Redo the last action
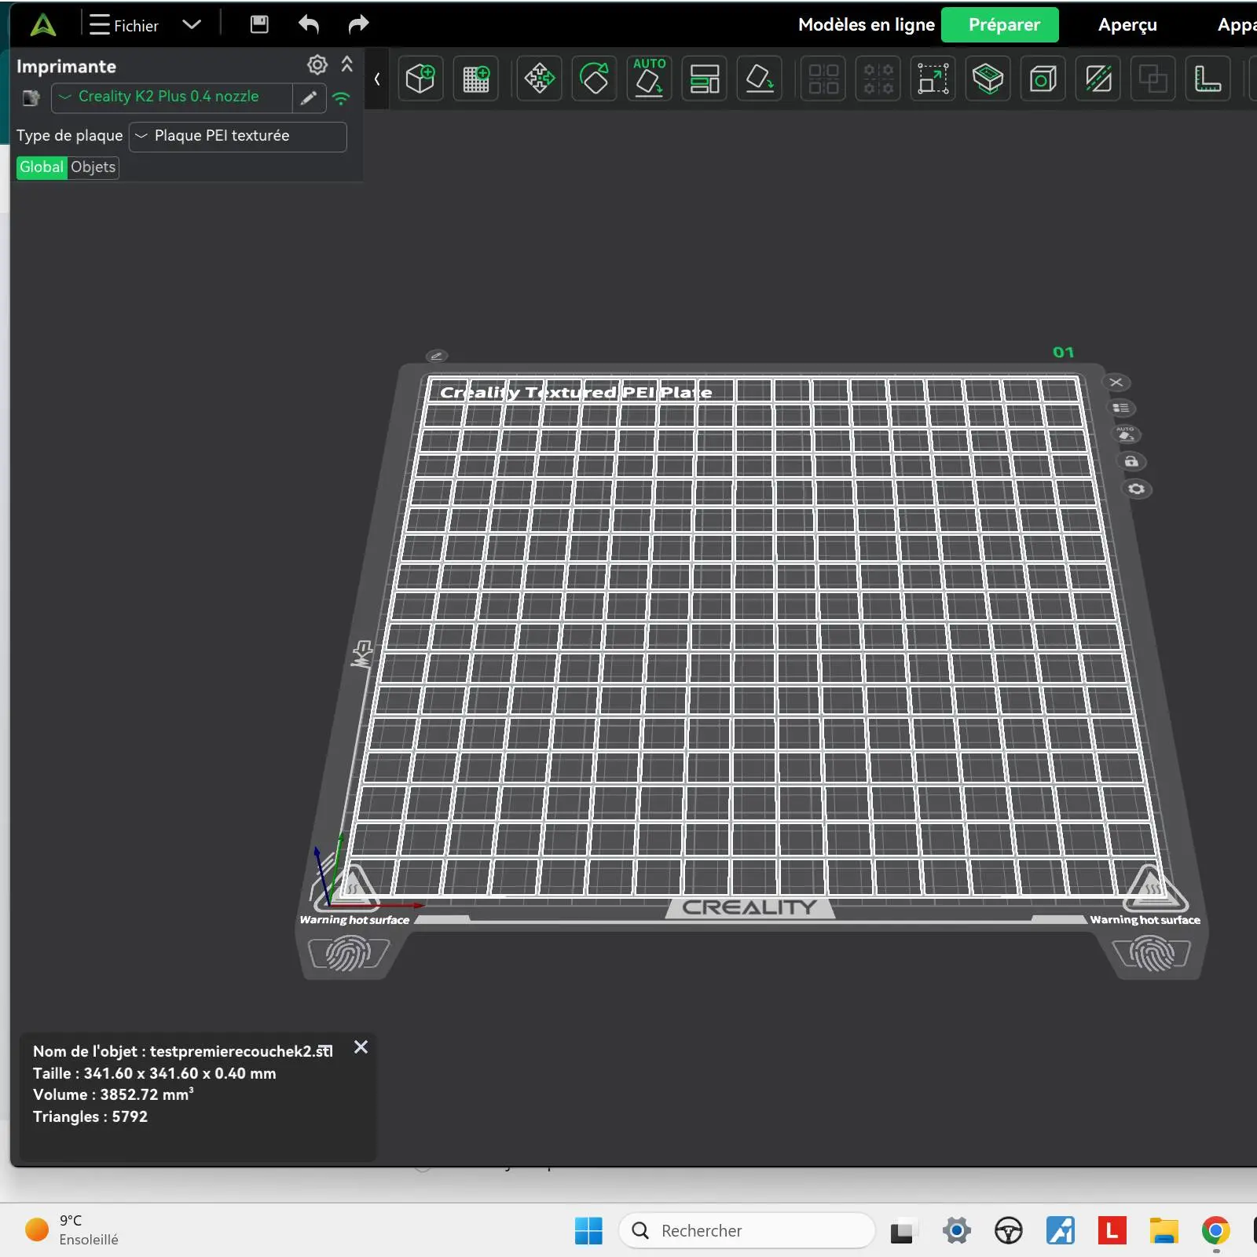Viewport: 1257px width, 1257px height. click(x=358, y=24)
